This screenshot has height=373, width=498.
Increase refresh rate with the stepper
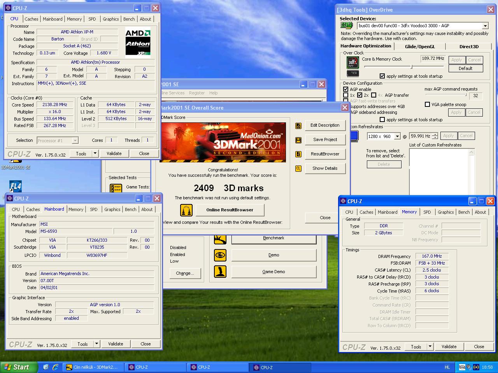pyautogui.click(x=435, y=134)
